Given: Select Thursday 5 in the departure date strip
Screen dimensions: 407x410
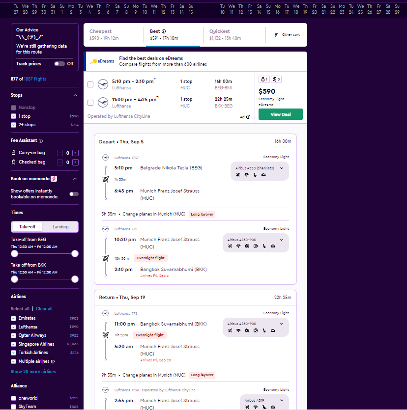Looking at the screenshot, I should tap(99, 9).
